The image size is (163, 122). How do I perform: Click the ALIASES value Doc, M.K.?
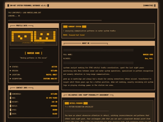click(x=149, y=58)
